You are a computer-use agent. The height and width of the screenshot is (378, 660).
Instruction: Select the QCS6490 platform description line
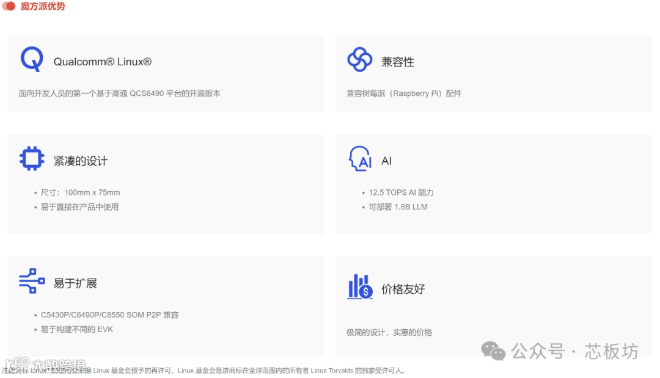pyautogui.click(x=120, y=93)
